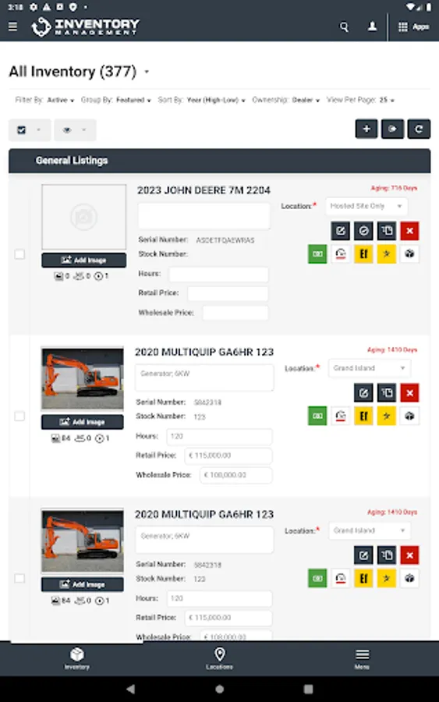The width and height of the screenshot is (439, 702).
Task: Tap the search magnifier icon
Action: [x=344, y=27]
